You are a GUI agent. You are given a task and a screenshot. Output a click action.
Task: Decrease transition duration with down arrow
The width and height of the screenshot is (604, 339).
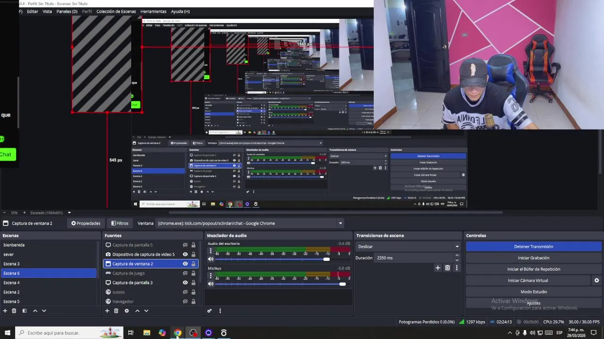pyautogui.click(x=457, y=260)
